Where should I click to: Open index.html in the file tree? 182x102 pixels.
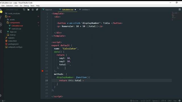tap(13, 41)
